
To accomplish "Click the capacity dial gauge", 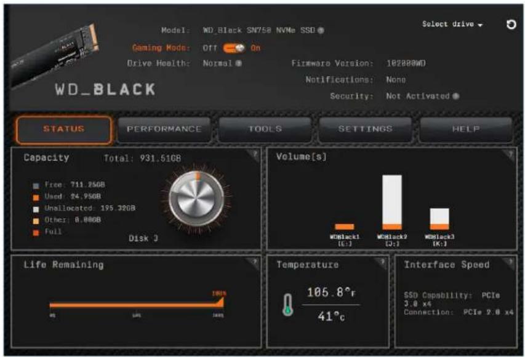I will coord(196,199).
